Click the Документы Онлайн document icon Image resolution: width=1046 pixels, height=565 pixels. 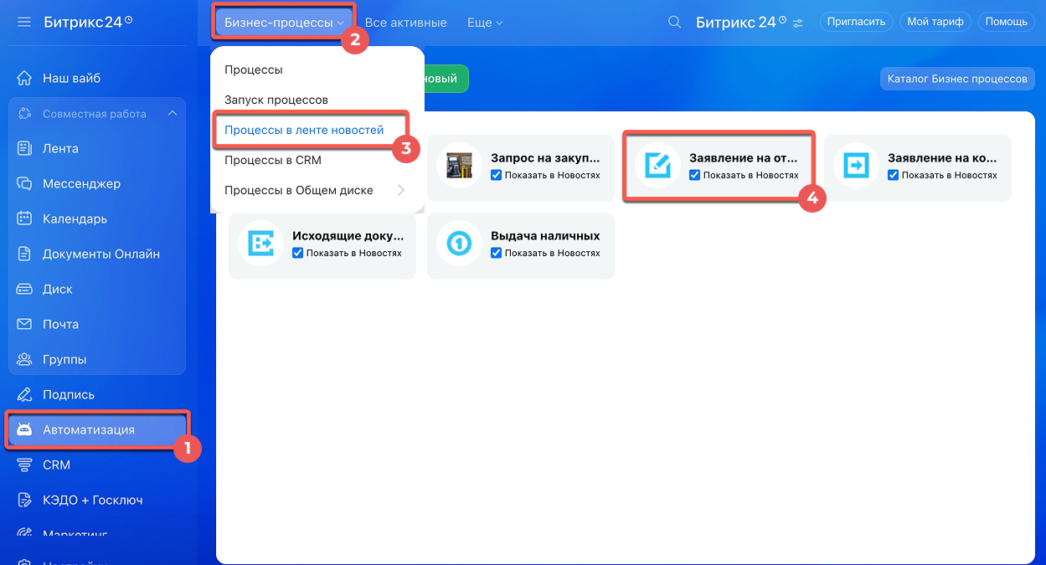tap(25, 254)
